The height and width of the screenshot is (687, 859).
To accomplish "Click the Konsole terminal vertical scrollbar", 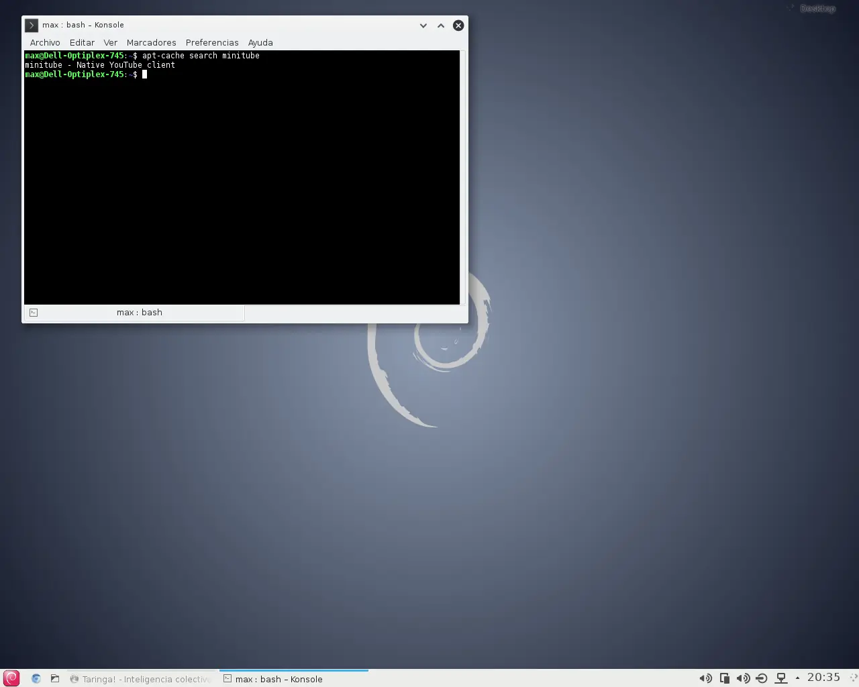I will point(463,177).
